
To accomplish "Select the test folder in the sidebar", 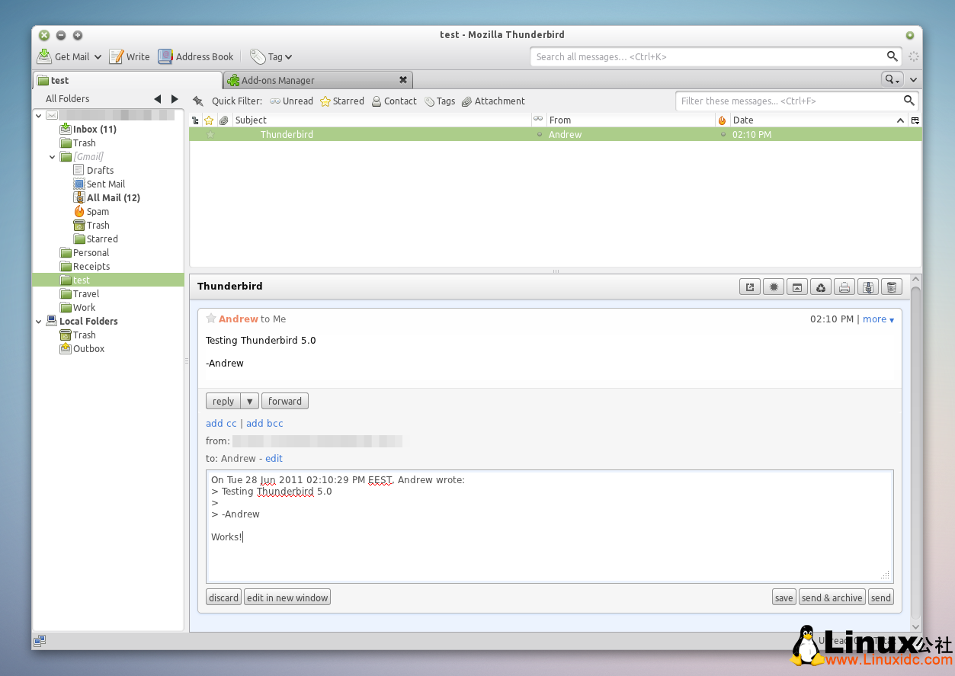I will [x=82, y=280].
